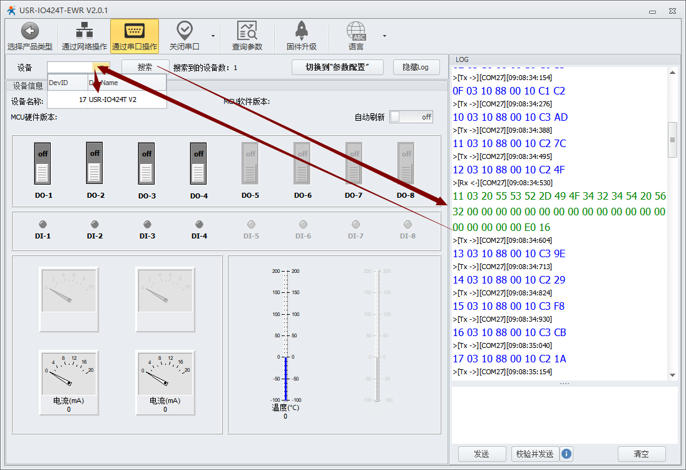Open the language dropdown arrow
The width and height of the screenshot is (686, 470).
[384, 36]
